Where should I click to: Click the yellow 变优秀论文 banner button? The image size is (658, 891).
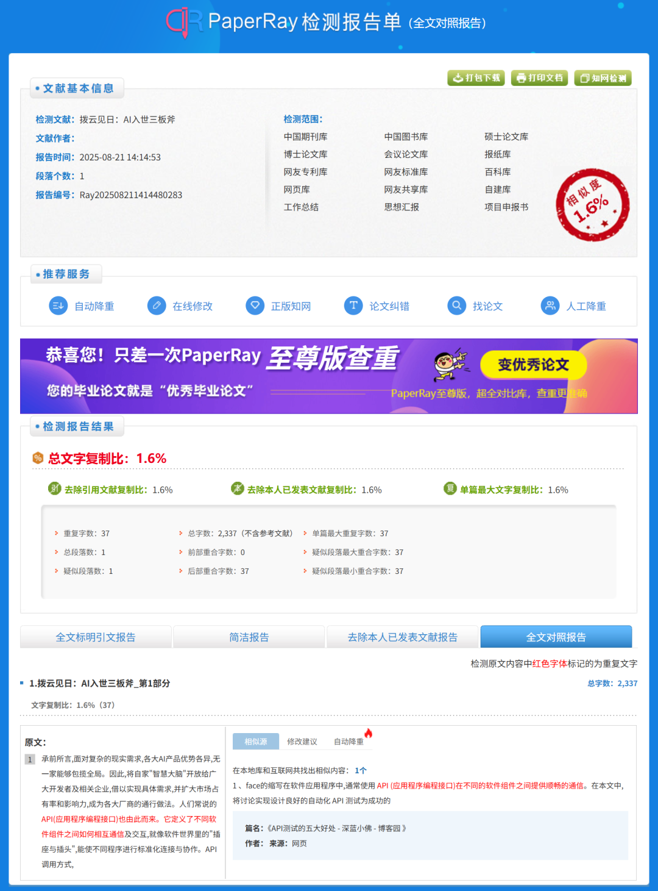tap(533, 365)
